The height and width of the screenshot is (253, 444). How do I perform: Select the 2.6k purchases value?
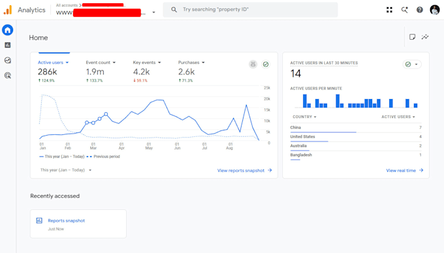(x=186, y=72)
